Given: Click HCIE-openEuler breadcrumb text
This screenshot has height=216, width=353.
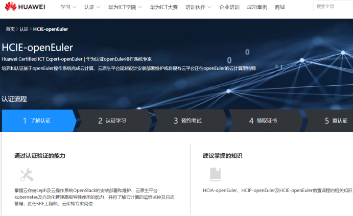Looking at the screenshot, I should coord(51,29).
